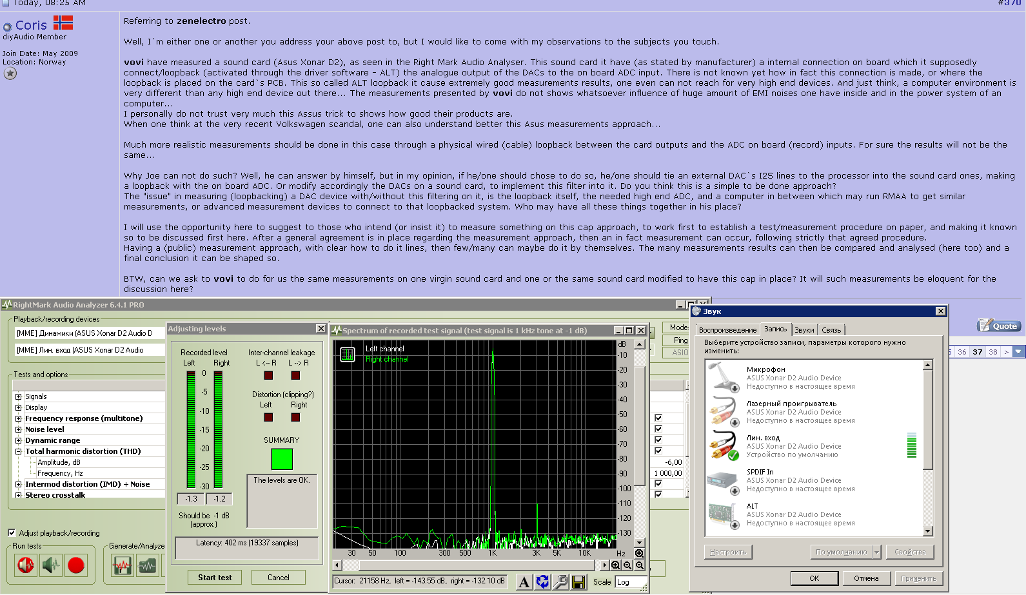Image resolution: width=1026 pixels, height=595 pixels.
Task: Go to forum page 38
Action: tap(993, 352)
